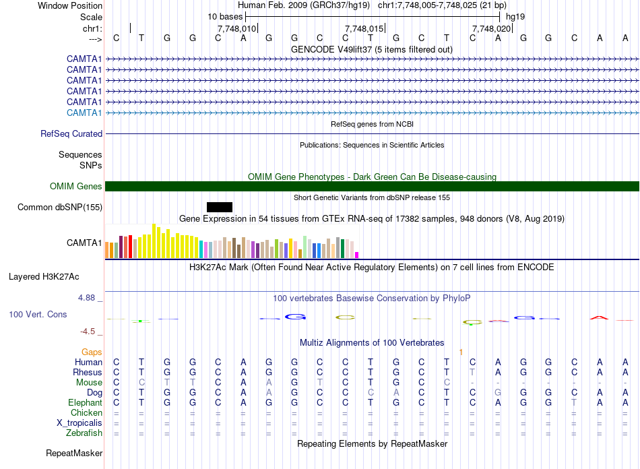Click the CAMTA1 GTEx expression bar chart
Screen dimensions: 640x469
[x=232, y=241]
